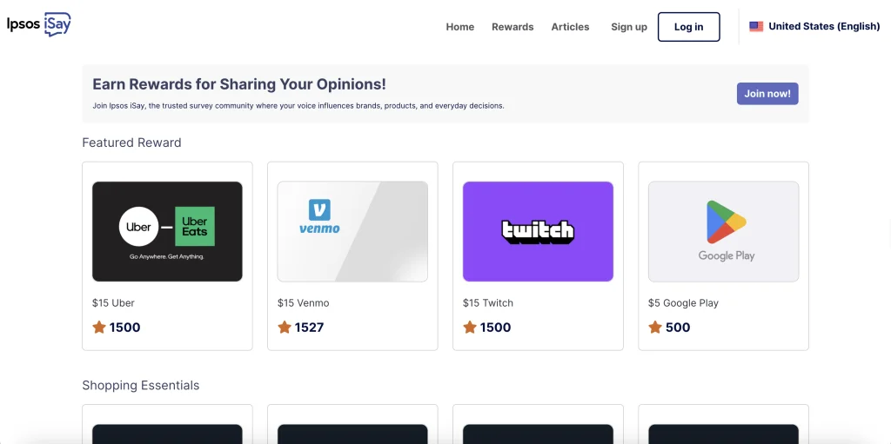Click the $15 Uber reward title
This screenshot has width=891, height=444.
(x=113, y=303)
